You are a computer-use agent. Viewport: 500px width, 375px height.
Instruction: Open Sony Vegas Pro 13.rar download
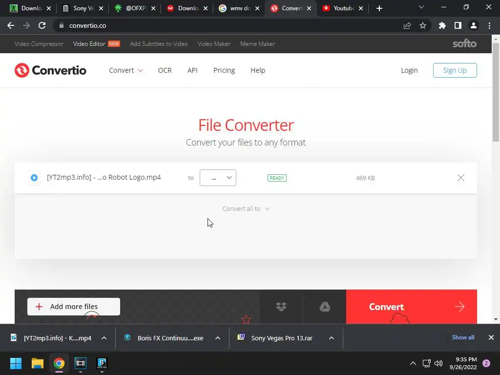[275, 338]
